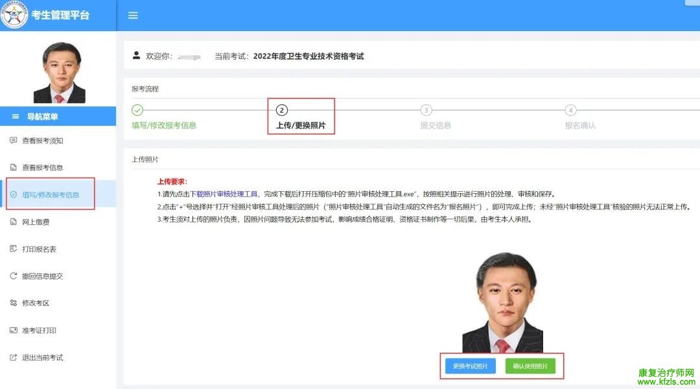Go to step 4 报名确认
This screenshot has height=389, width=700.
click(x=579, y=117)
